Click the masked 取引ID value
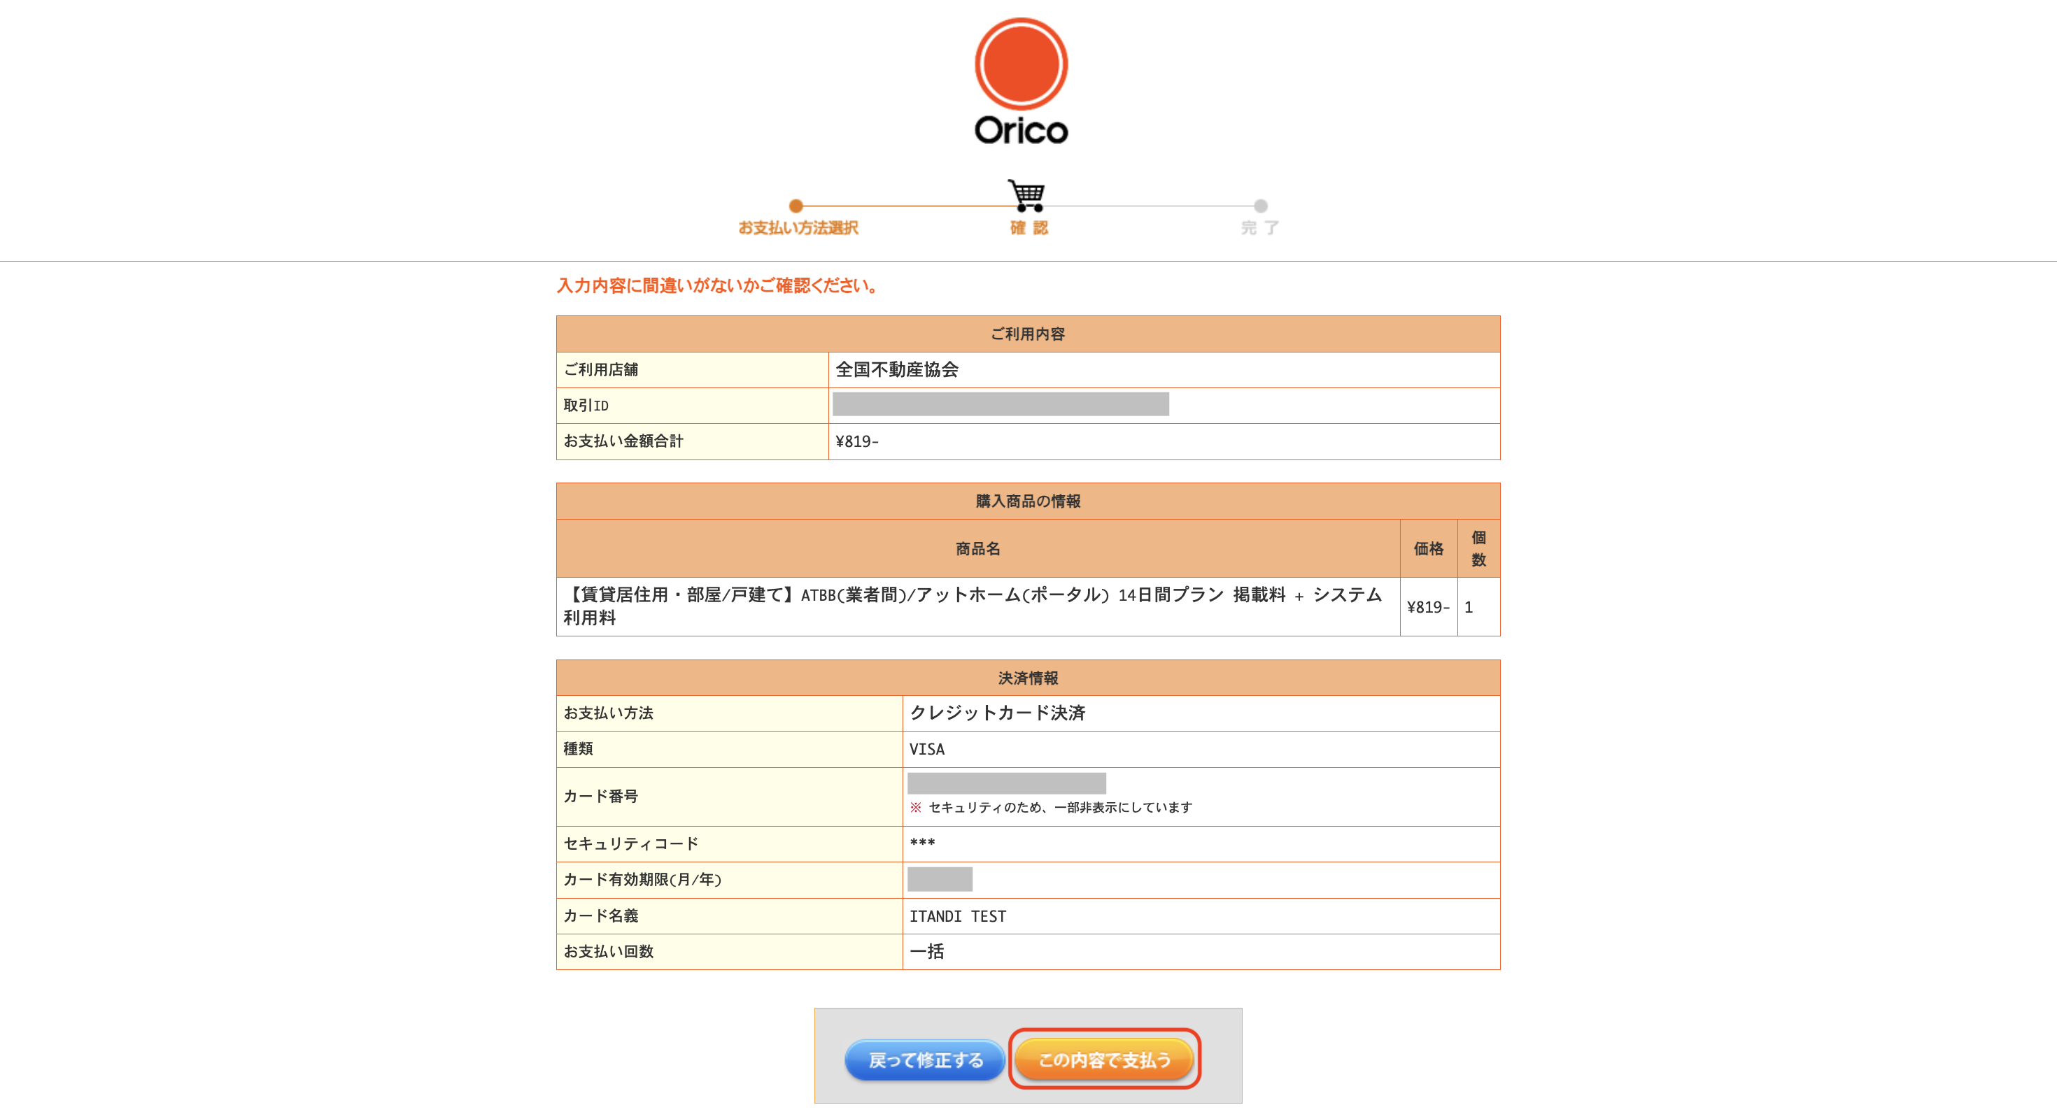The image size is (2057, 1119). (1000, 404)
